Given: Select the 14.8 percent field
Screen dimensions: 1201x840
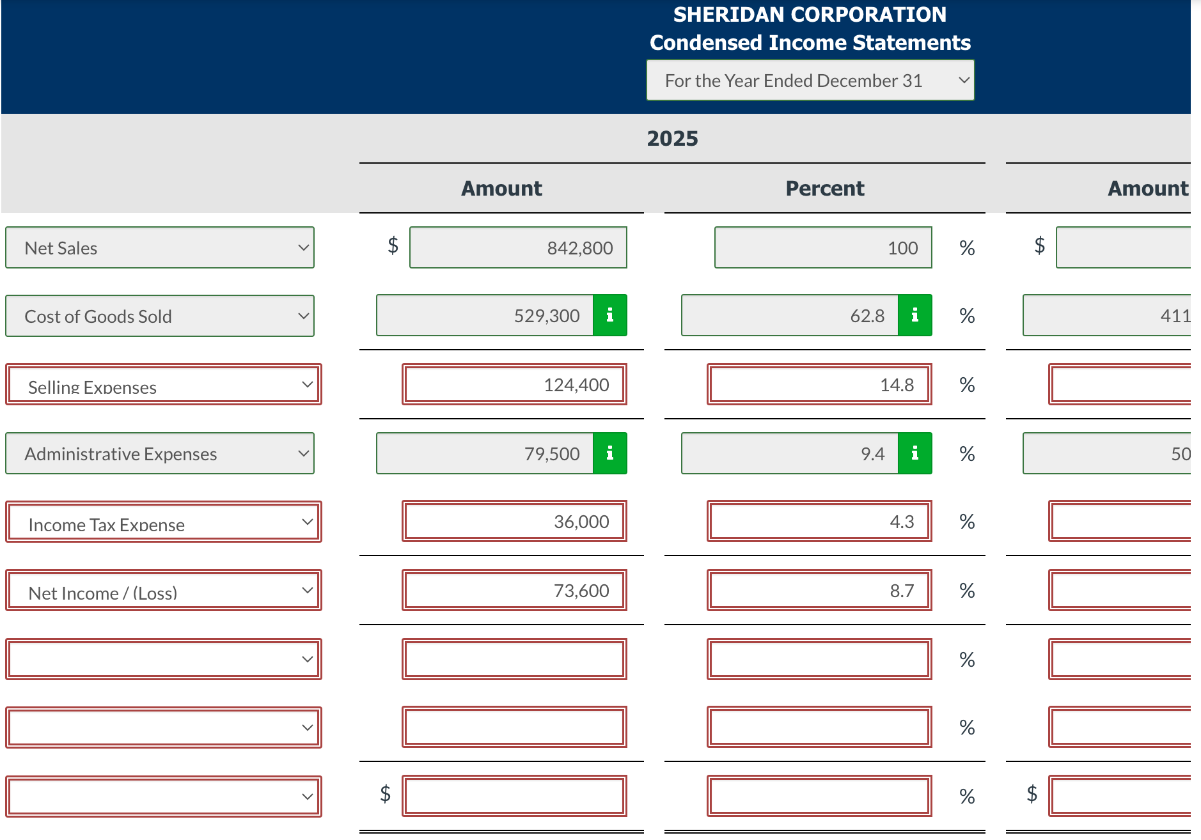Looking at the screenshot, I should pyautogui.click(x=819, y=384).
